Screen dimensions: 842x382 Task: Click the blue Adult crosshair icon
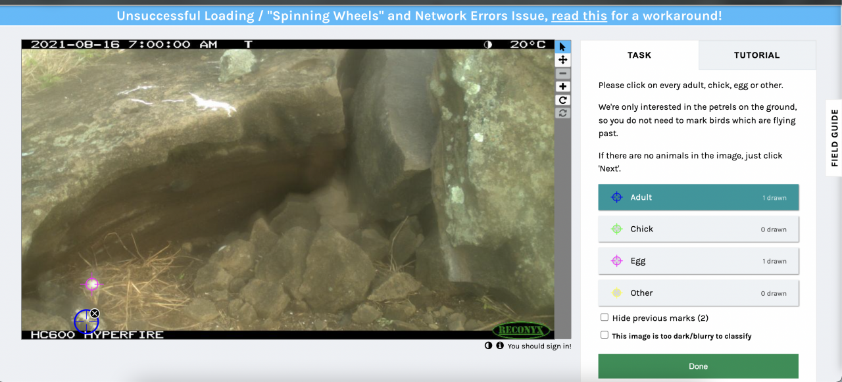(616, 197)
